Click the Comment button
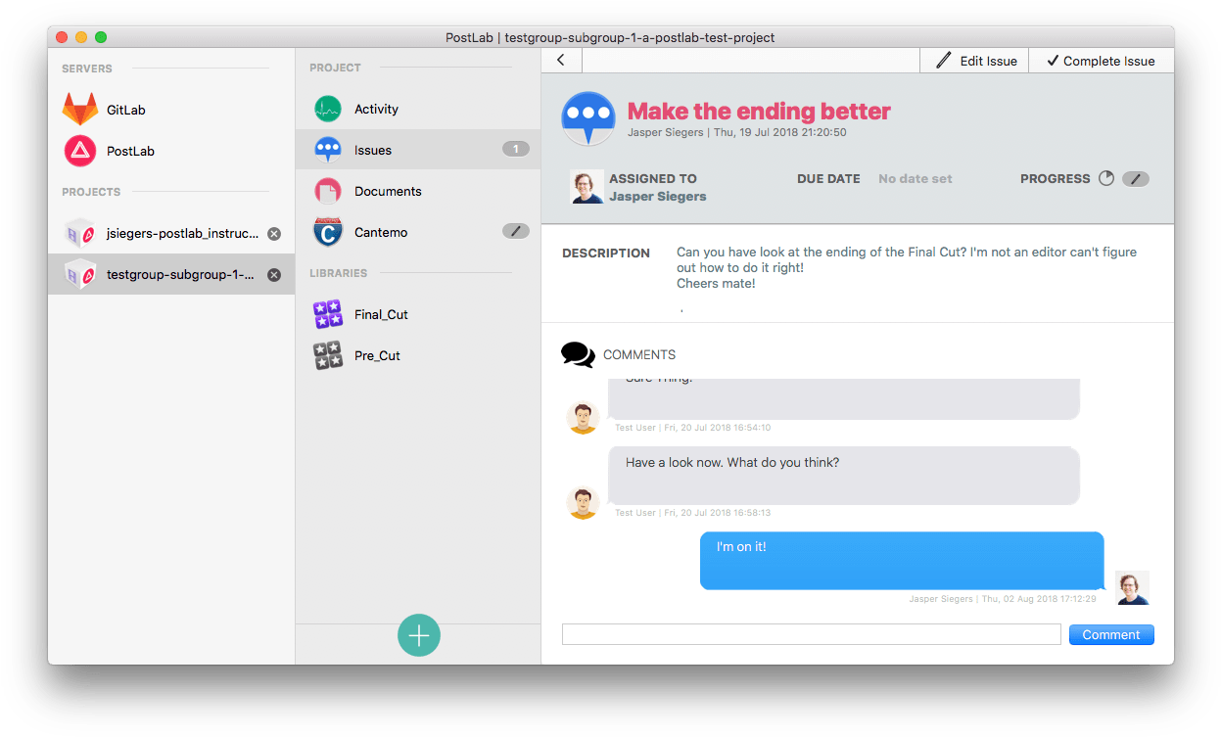 pos(1111,634)
